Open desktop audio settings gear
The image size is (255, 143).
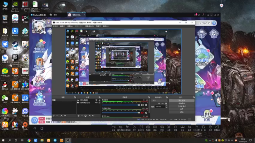point(146,105)
